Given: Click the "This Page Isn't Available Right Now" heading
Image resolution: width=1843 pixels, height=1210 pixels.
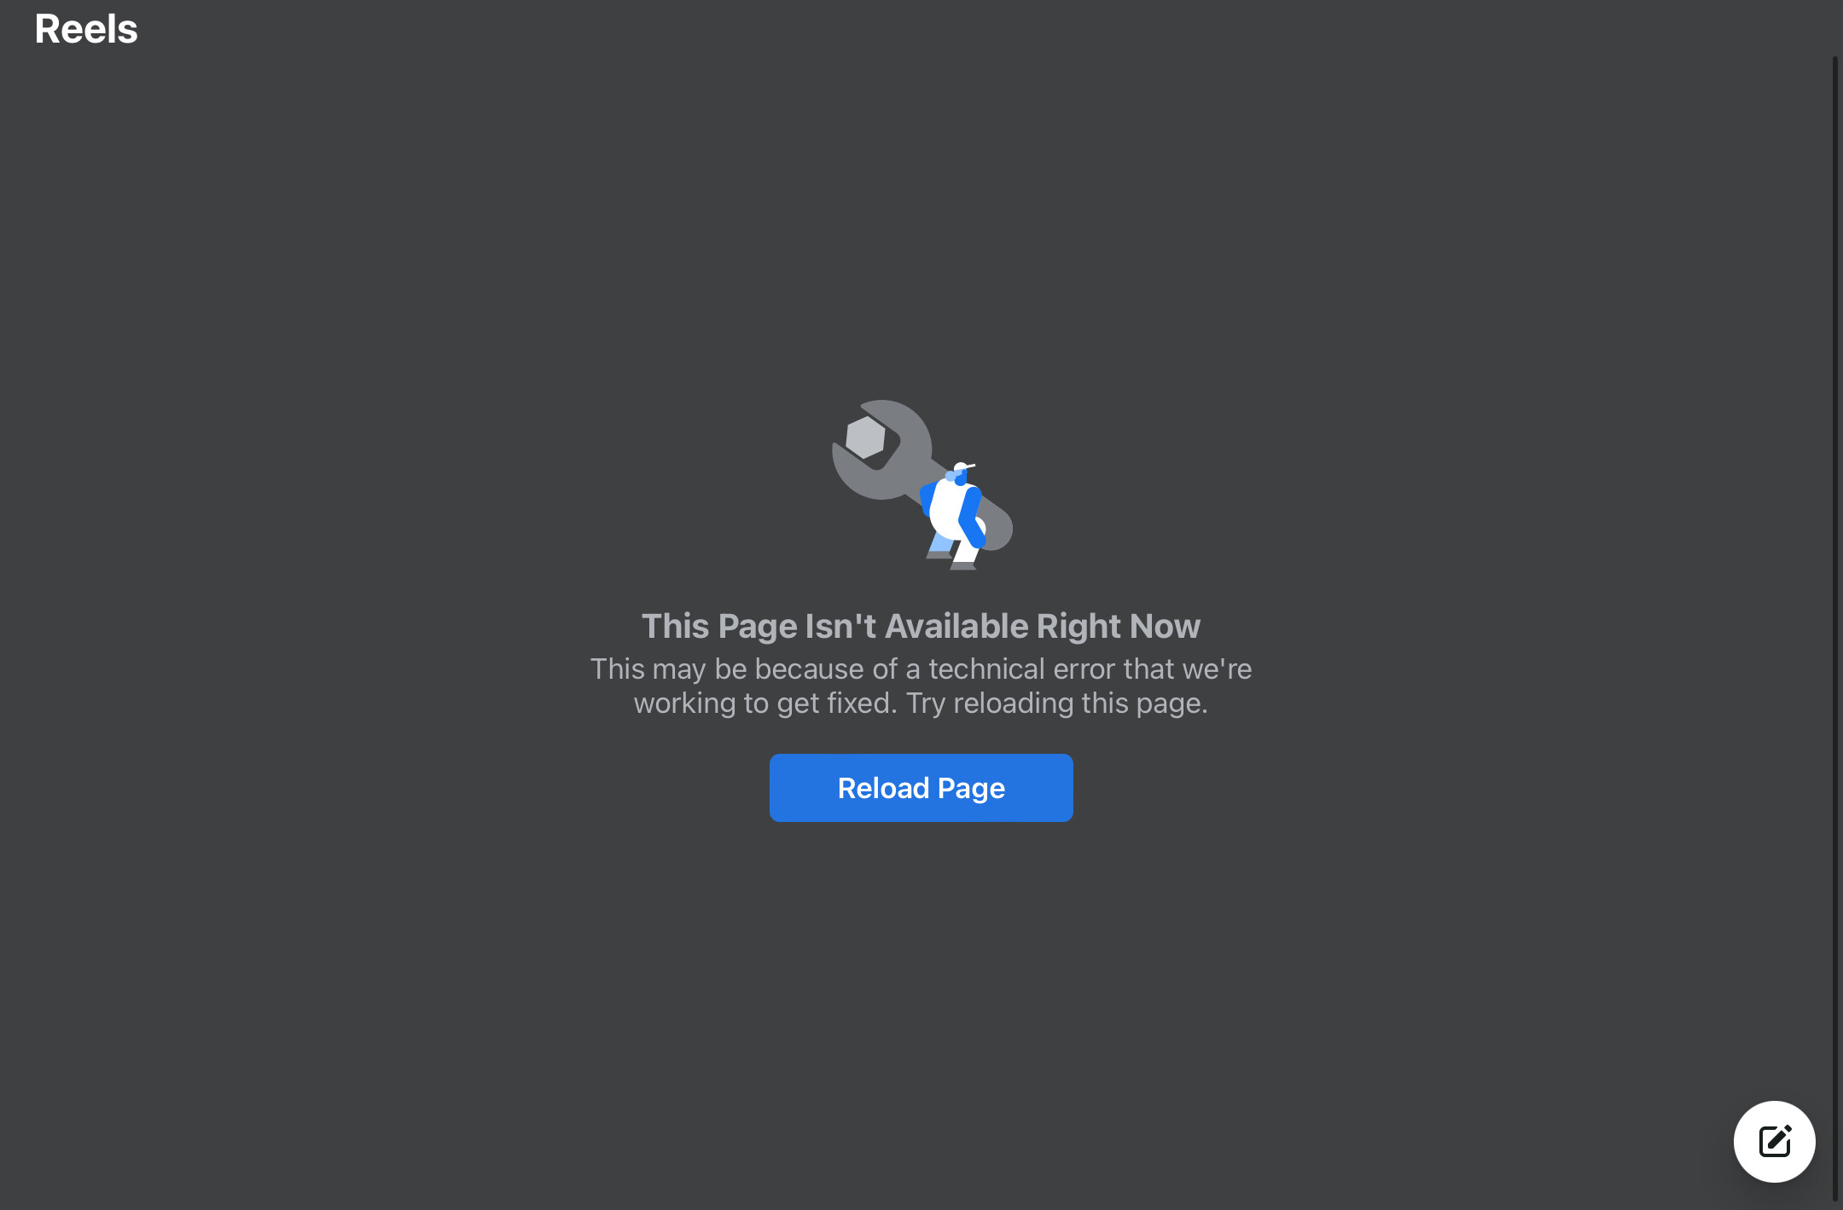Looking at the screenshot, I should point(921,626).
